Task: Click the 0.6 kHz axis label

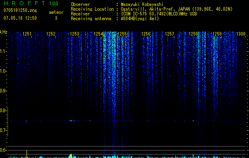Action: coord(3,150)
